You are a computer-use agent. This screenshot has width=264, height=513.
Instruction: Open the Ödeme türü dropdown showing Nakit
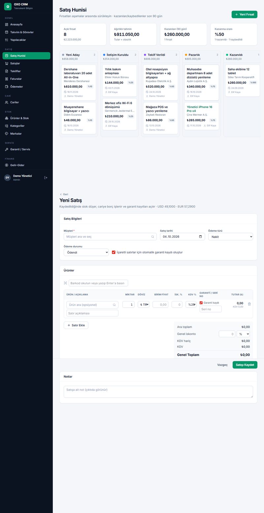(231, 237)
